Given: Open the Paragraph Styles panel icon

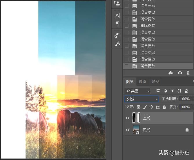Looking at the screenshot, I should (117, 35).
